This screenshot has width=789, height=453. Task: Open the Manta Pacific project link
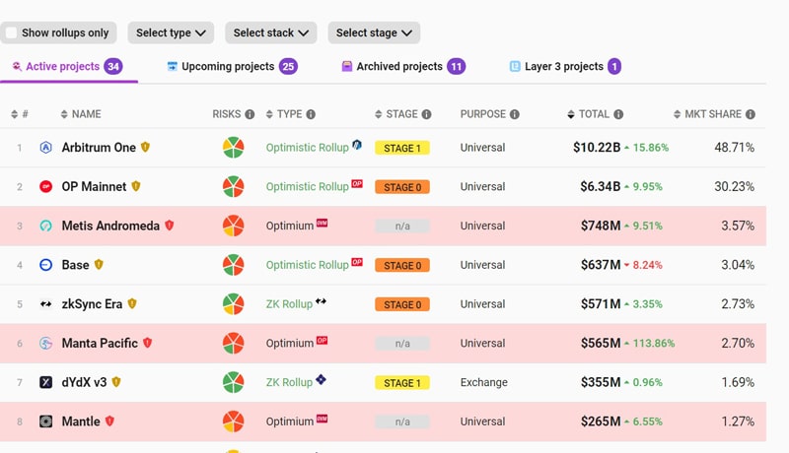coord(100,343)
